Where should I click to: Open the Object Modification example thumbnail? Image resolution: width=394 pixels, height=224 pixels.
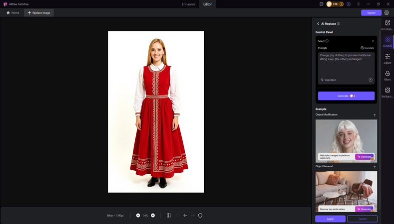click(x=346, y=141)
